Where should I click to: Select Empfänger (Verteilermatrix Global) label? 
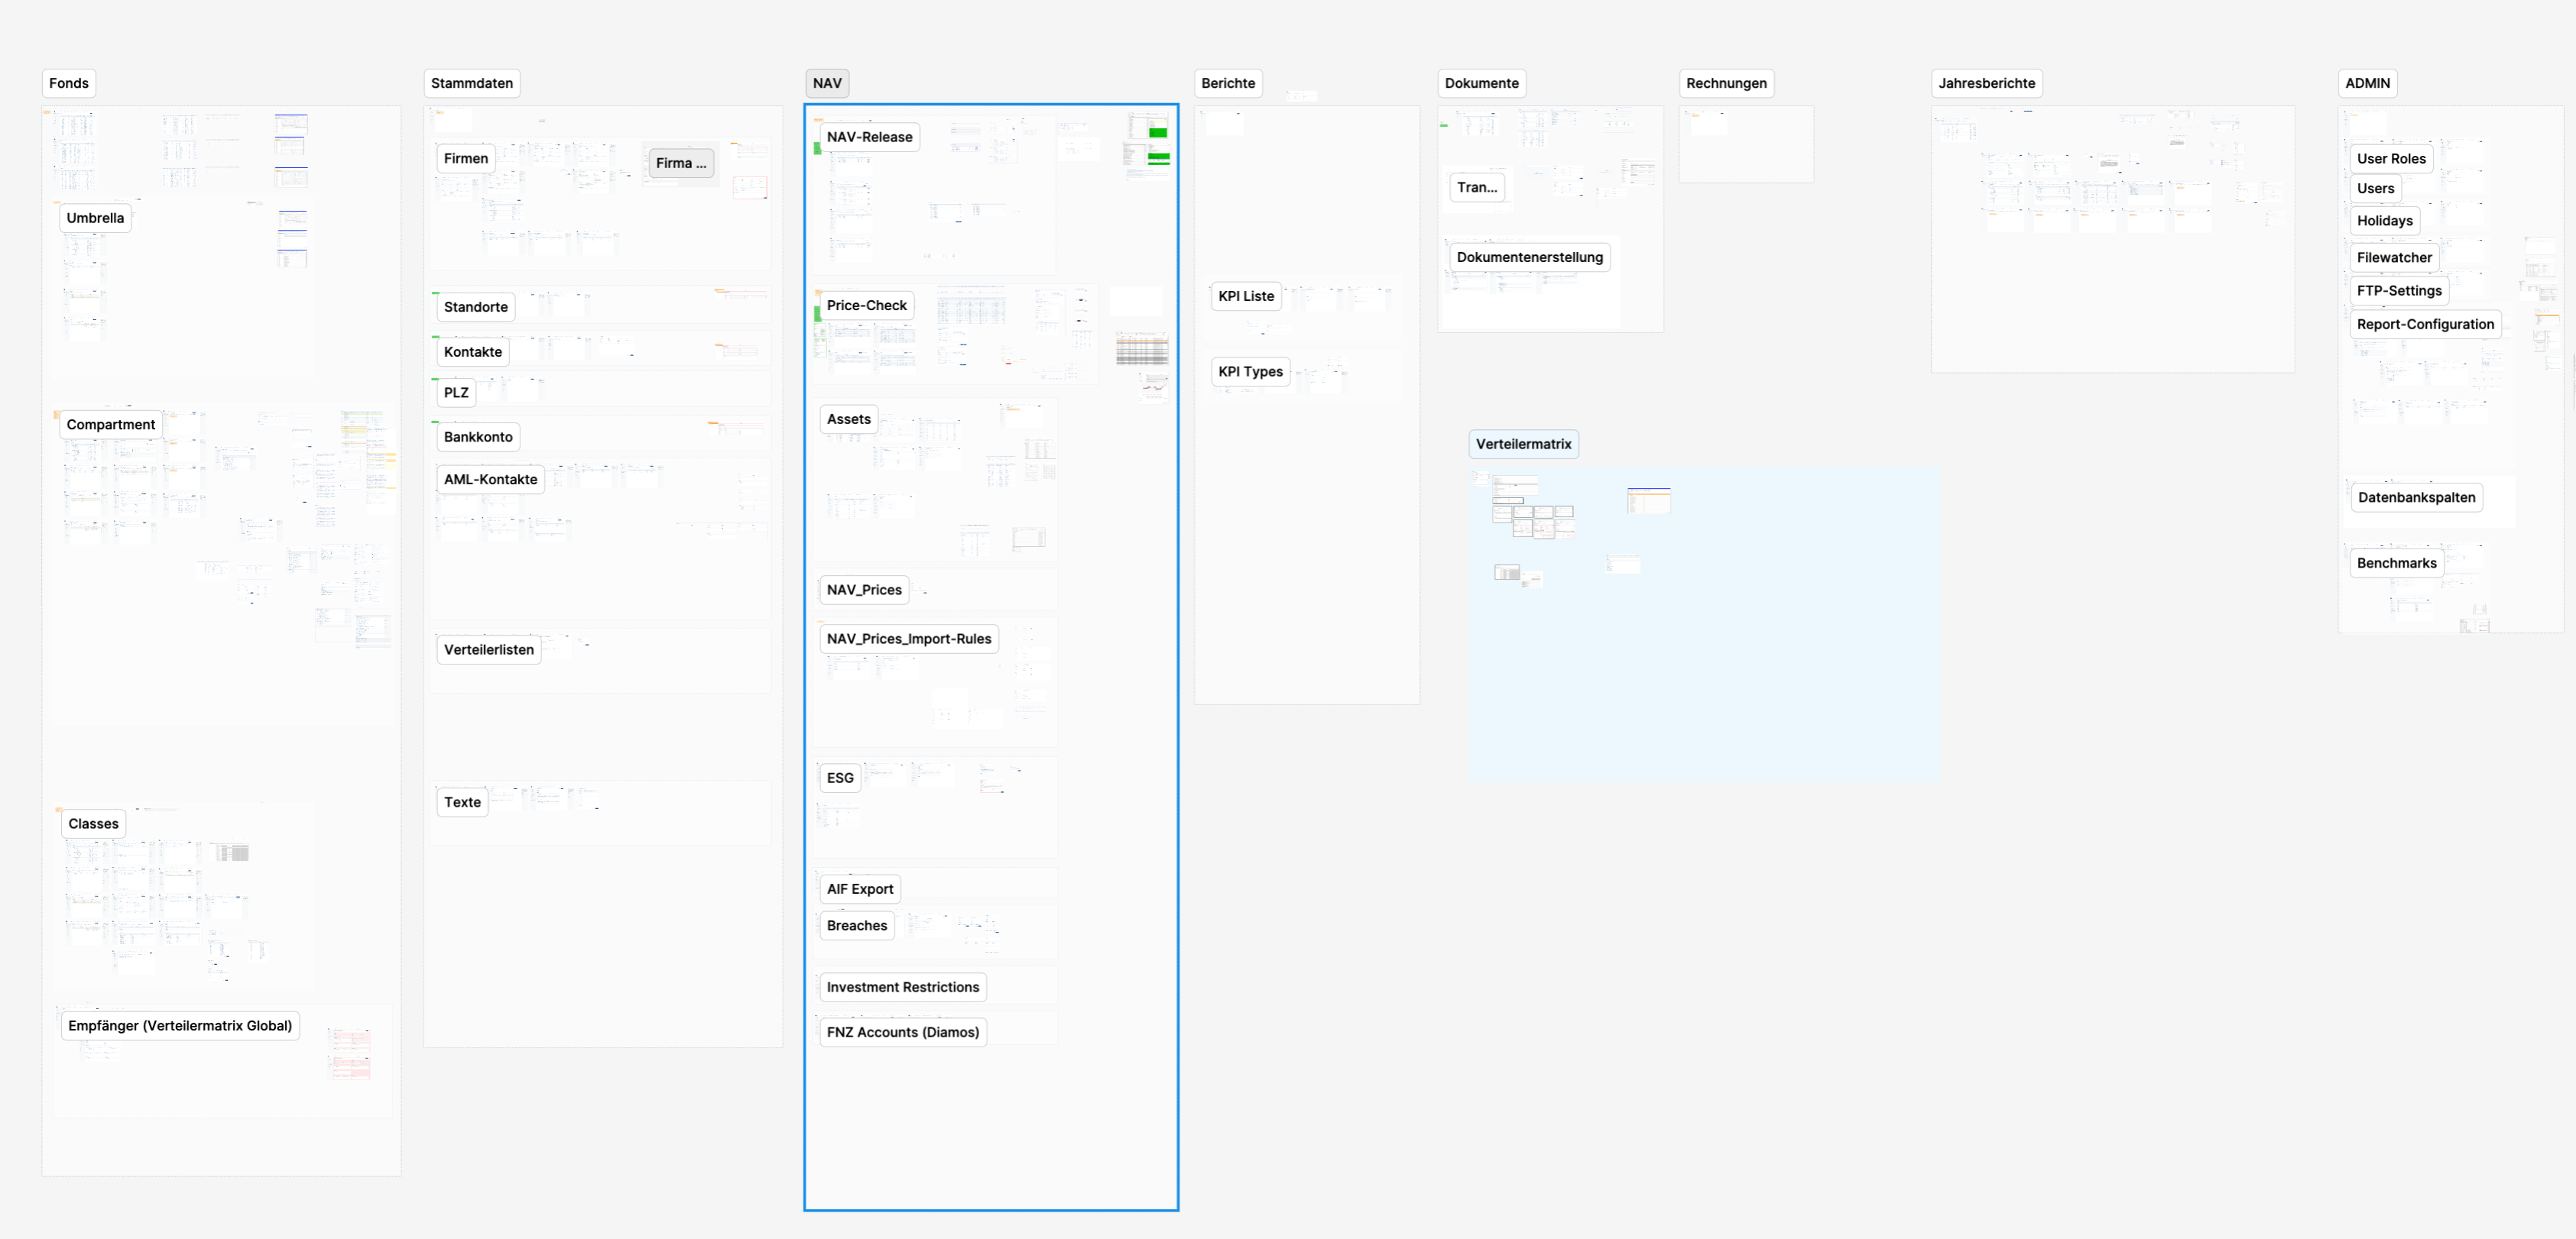(x=180, y=1026)
